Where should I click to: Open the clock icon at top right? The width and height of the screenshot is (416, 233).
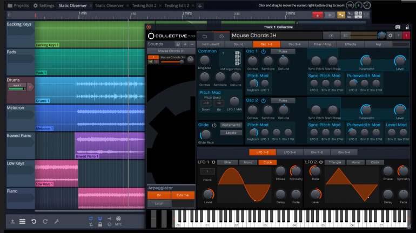click(367, 5)
